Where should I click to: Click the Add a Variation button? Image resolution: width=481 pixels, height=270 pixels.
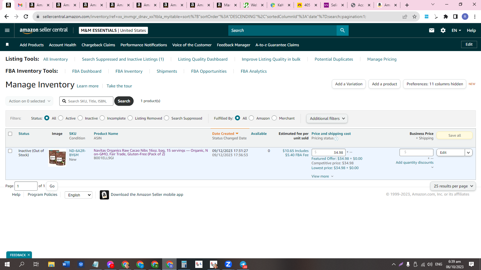pos(349,84)
